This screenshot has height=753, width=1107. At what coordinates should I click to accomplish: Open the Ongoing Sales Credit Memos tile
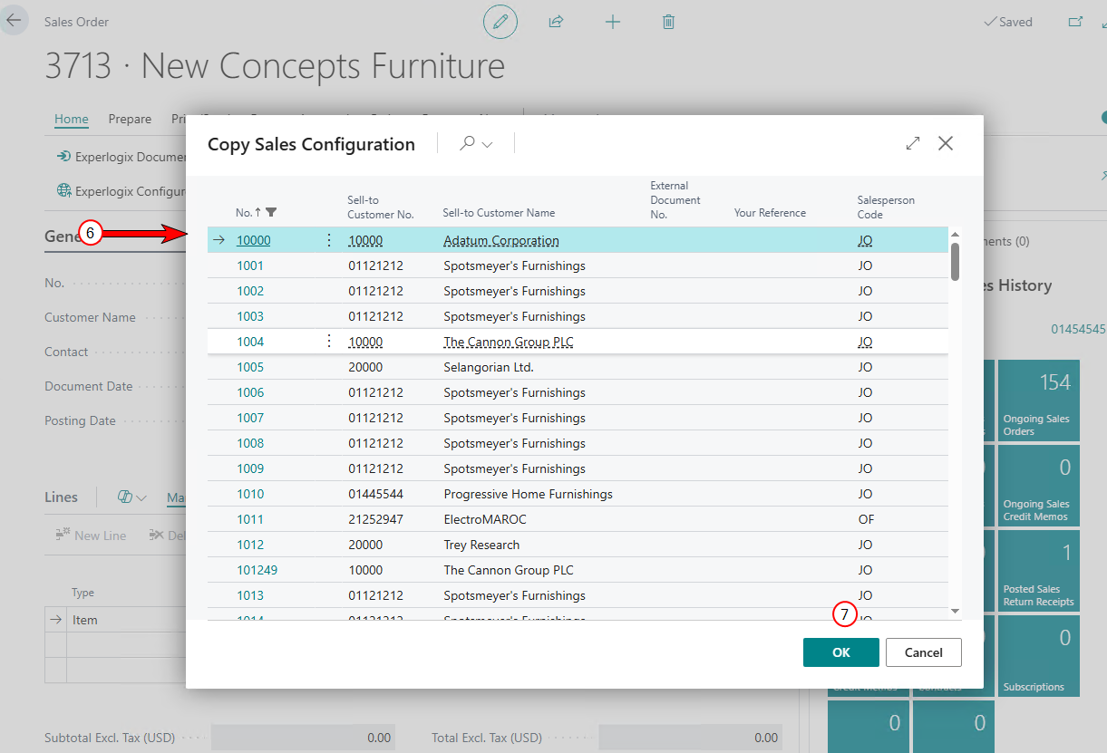pyautogui.click(x=1039, y=486)
